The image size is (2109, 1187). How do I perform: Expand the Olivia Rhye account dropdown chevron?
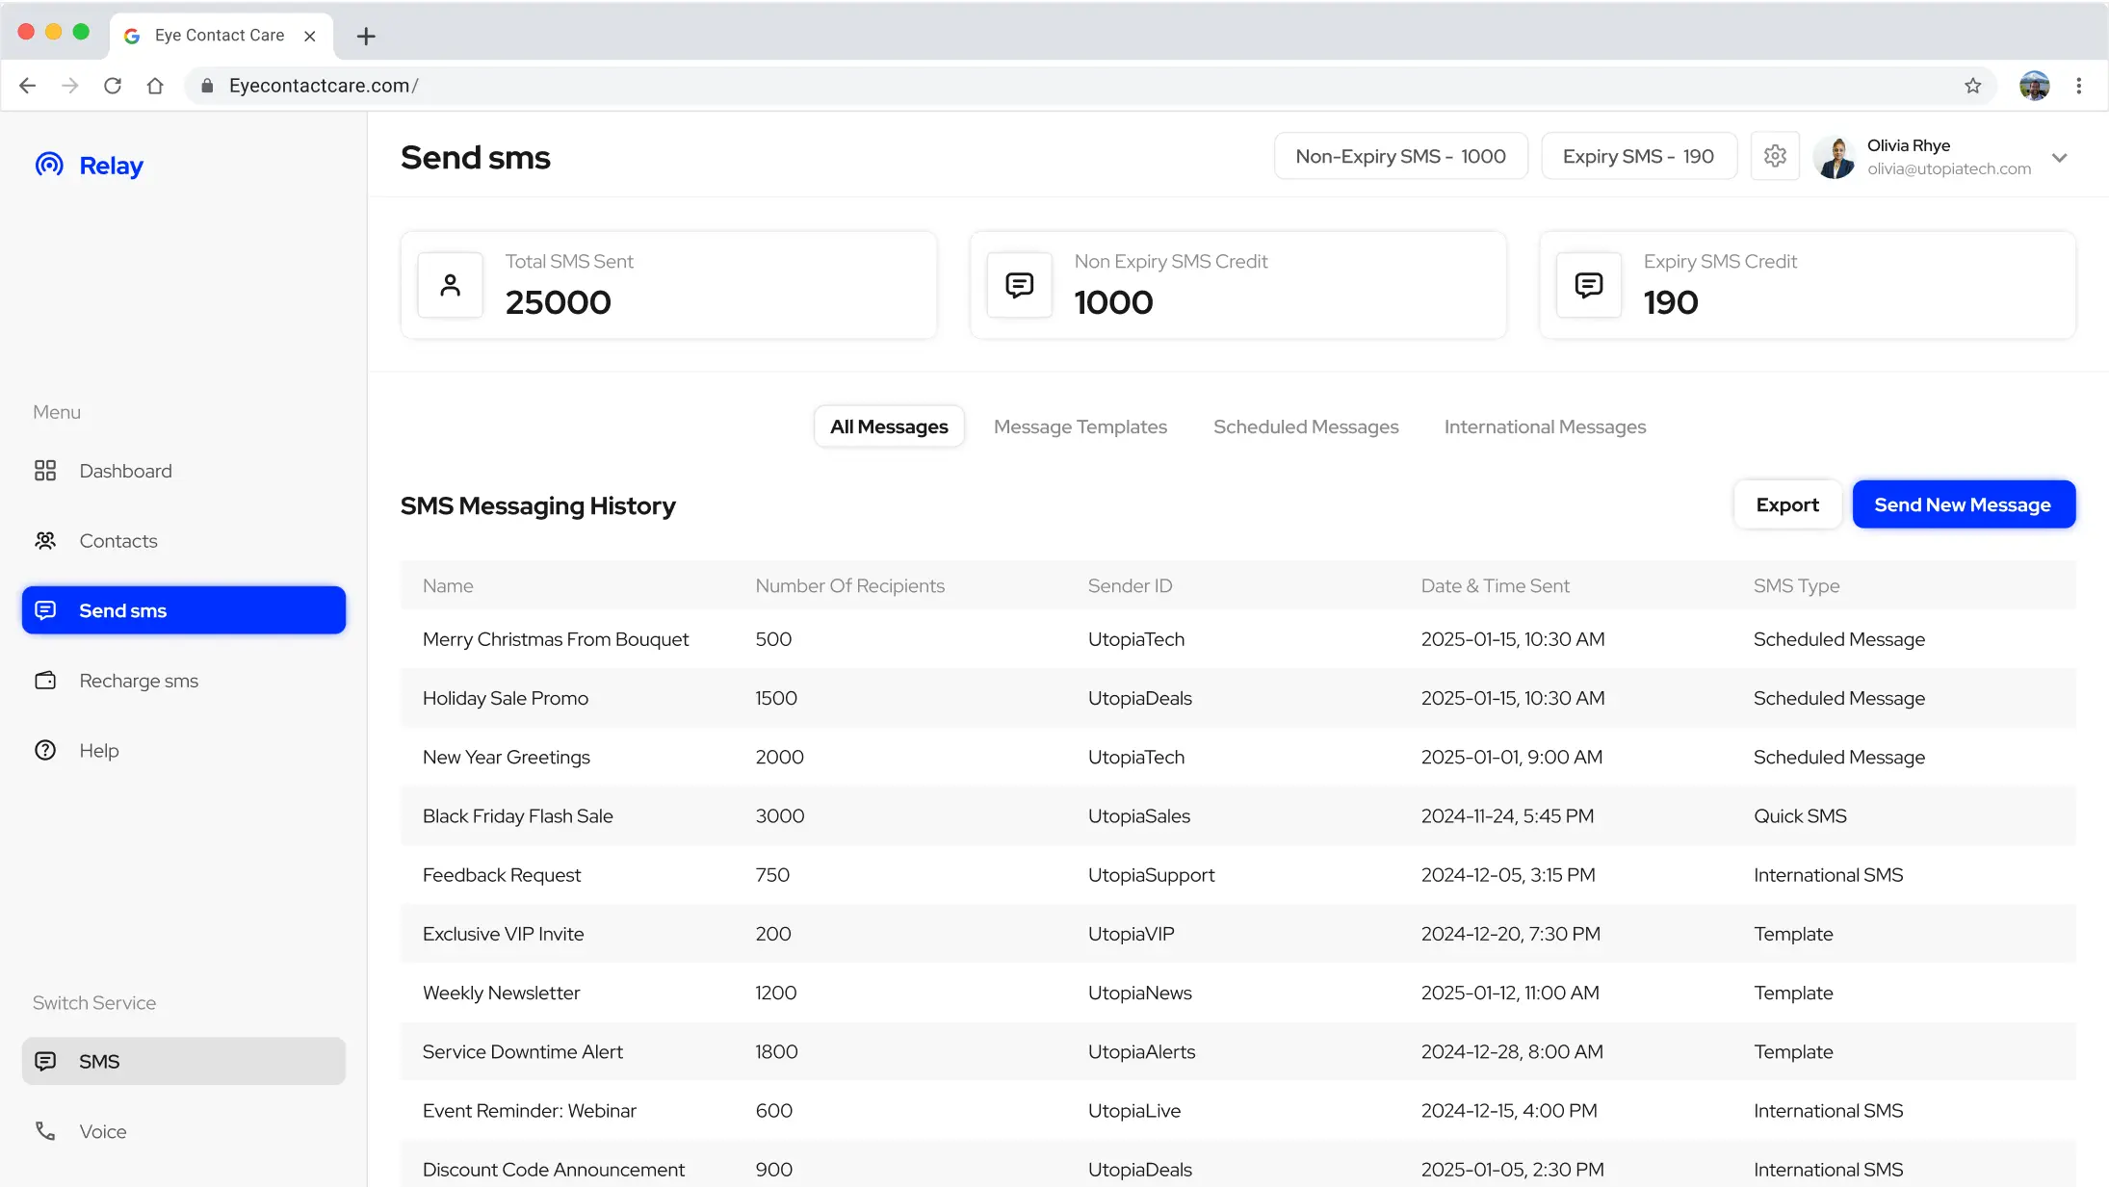coord(2060,157)
